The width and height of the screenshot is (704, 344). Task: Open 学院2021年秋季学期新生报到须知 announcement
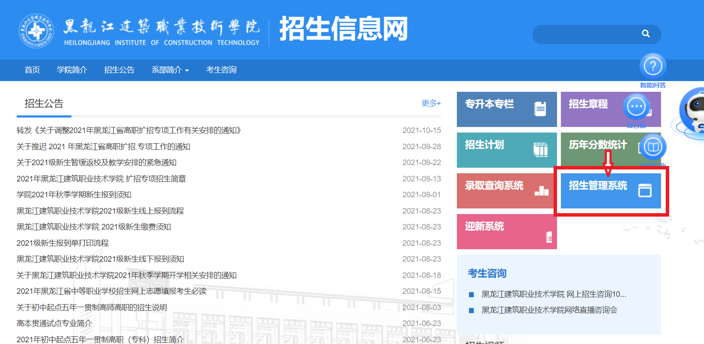click(74, 195)
